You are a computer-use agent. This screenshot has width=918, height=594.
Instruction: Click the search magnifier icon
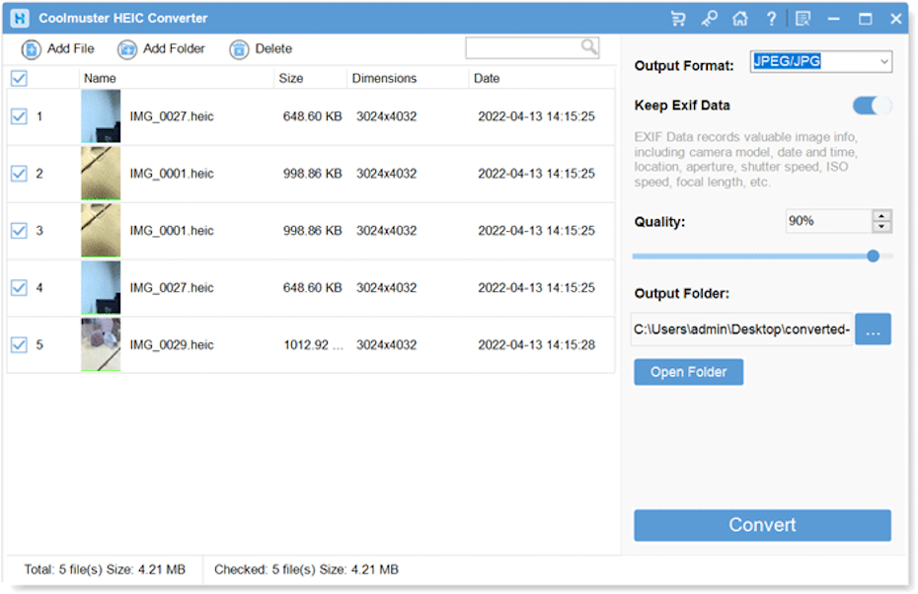(x=589, y=46)
